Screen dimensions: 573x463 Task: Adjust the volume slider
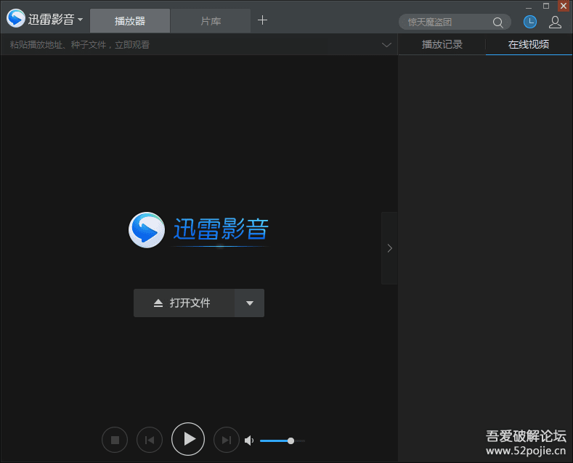[x=282, y=441]
